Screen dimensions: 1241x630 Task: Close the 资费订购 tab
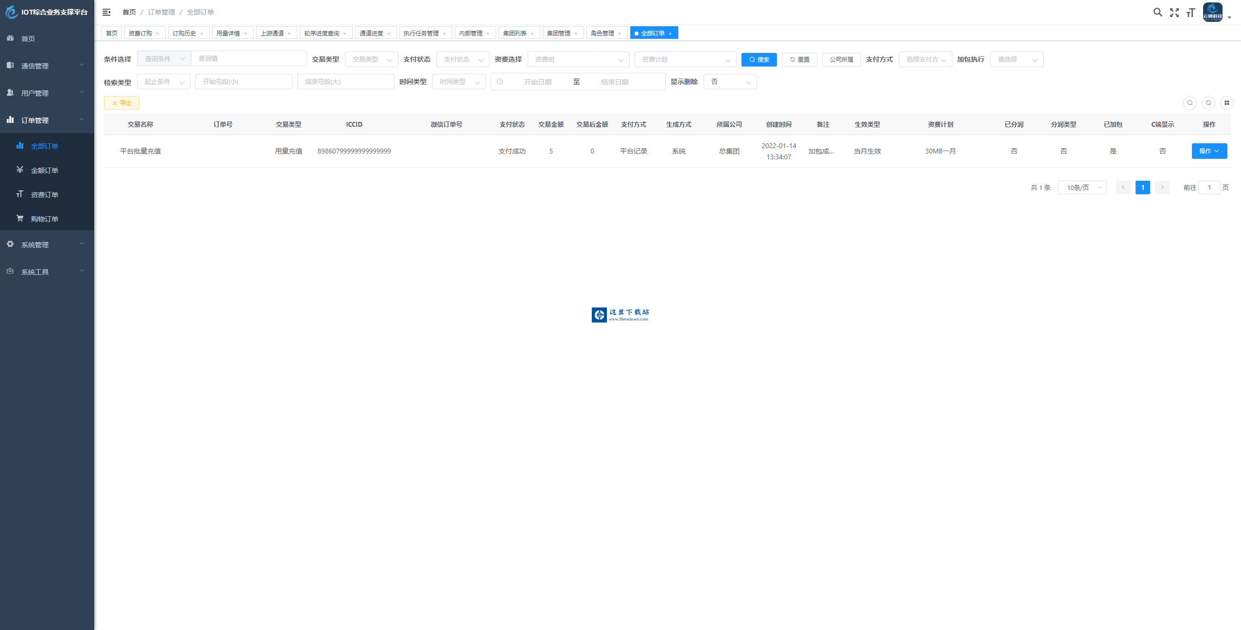(157, 34)
